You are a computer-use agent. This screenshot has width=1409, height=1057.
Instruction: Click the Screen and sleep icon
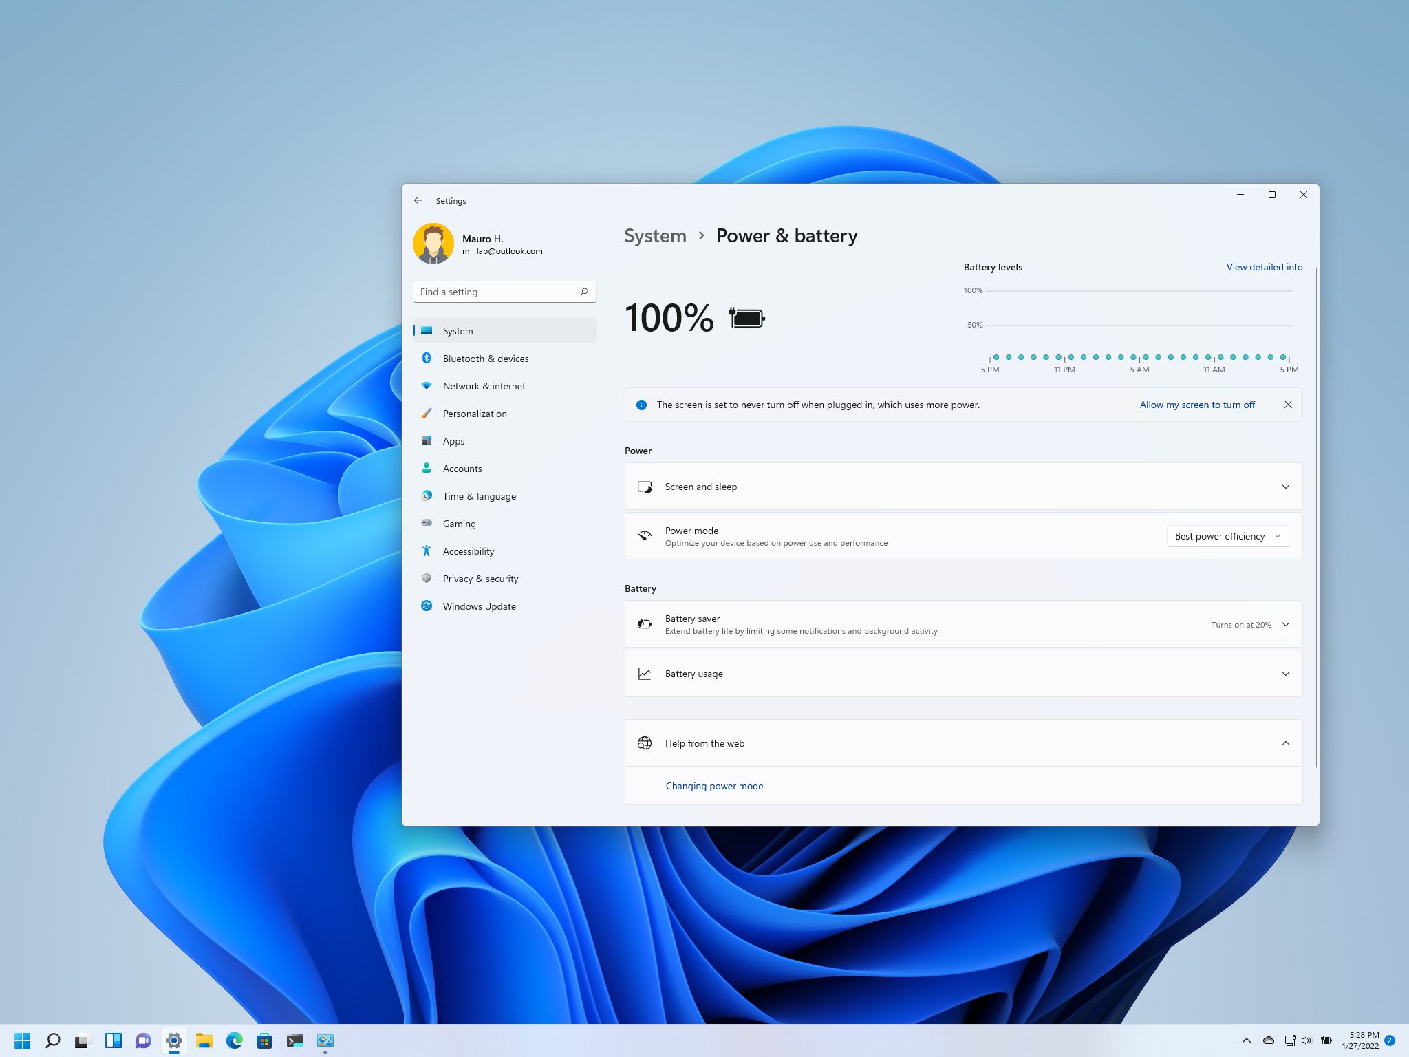[643, 487]
